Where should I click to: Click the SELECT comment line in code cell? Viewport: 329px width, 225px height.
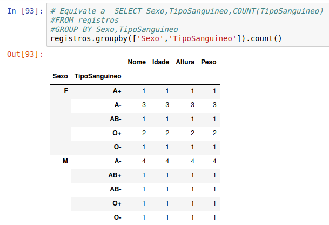pyautogui.click(x=187, y=11)
